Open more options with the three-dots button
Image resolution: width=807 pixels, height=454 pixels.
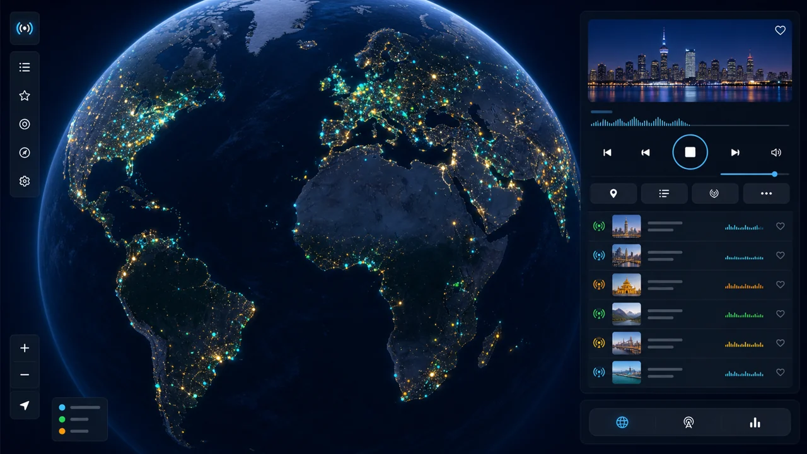coord(766,194)
